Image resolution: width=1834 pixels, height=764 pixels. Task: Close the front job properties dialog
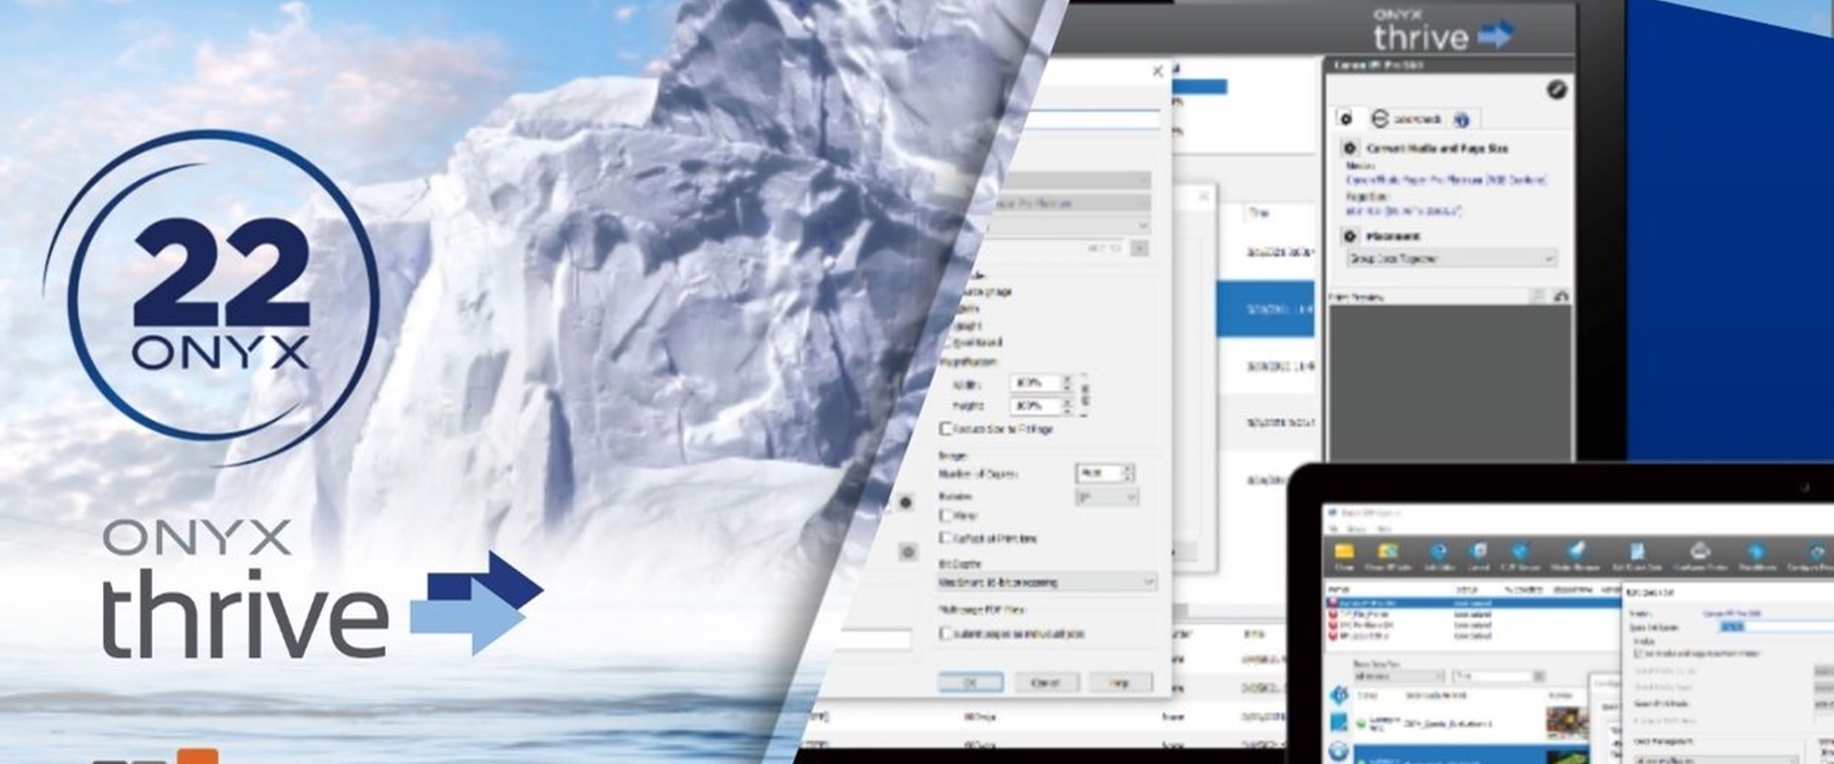coord(1158,71)
